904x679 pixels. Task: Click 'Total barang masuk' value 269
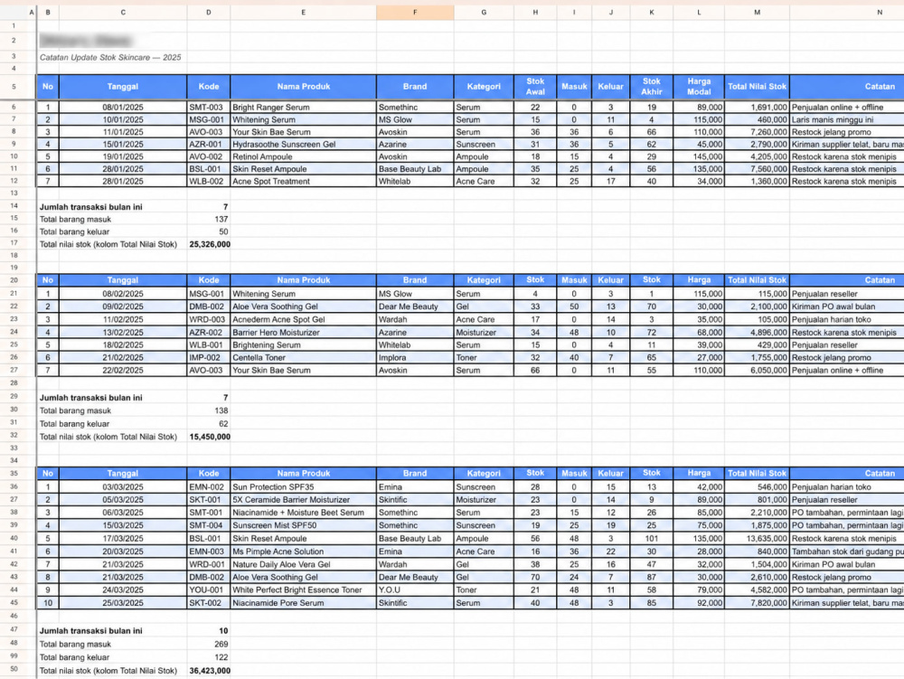tap(221, 645)
